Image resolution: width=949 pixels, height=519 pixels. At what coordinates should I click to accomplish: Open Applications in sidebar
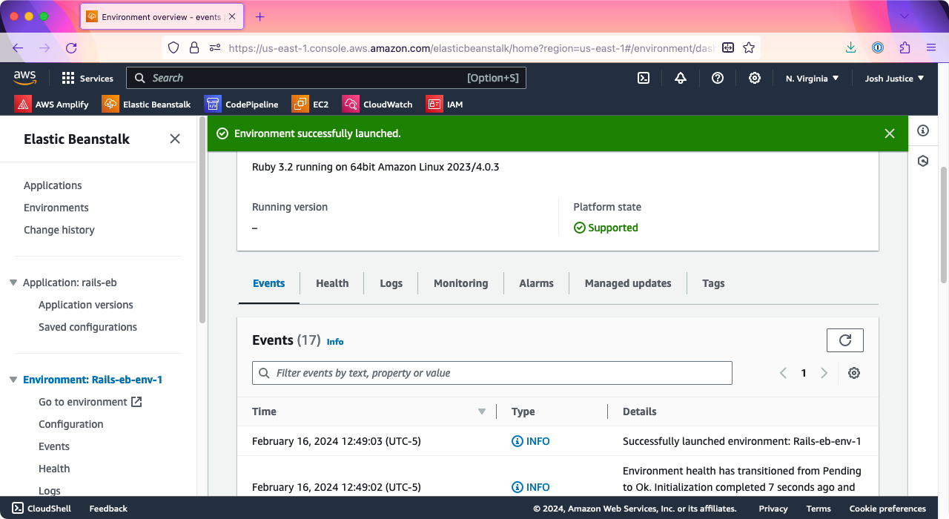click(53, 185)
